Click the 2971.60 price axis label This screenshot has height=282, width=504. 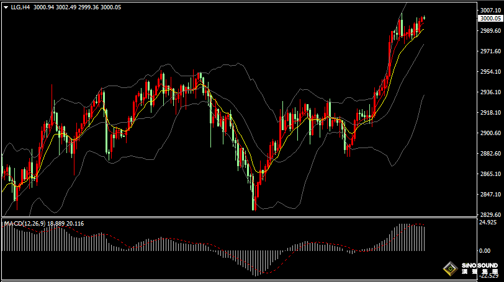tap(490, 51)
